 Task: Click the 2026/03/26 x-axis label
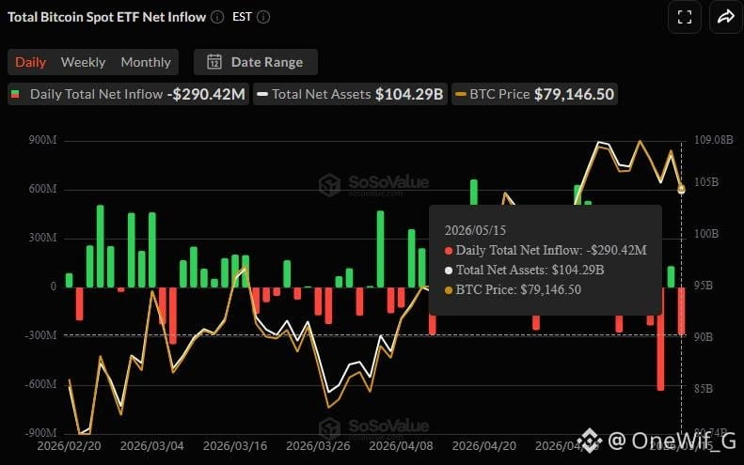point(318,446)
